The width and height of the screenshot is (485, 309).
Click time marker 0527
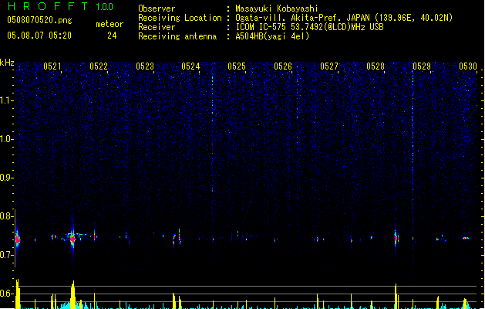coord(329,66)
